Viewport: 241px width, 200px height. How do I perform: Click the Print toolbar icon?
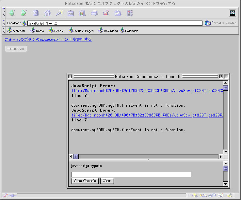(x=94, y=13)
